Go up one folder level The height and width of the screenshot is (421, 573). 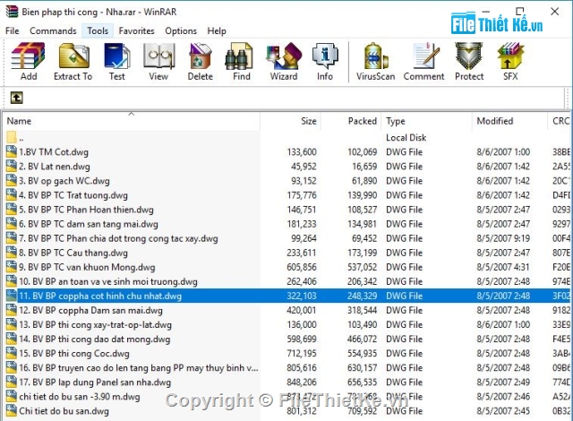tap(16, 98)
